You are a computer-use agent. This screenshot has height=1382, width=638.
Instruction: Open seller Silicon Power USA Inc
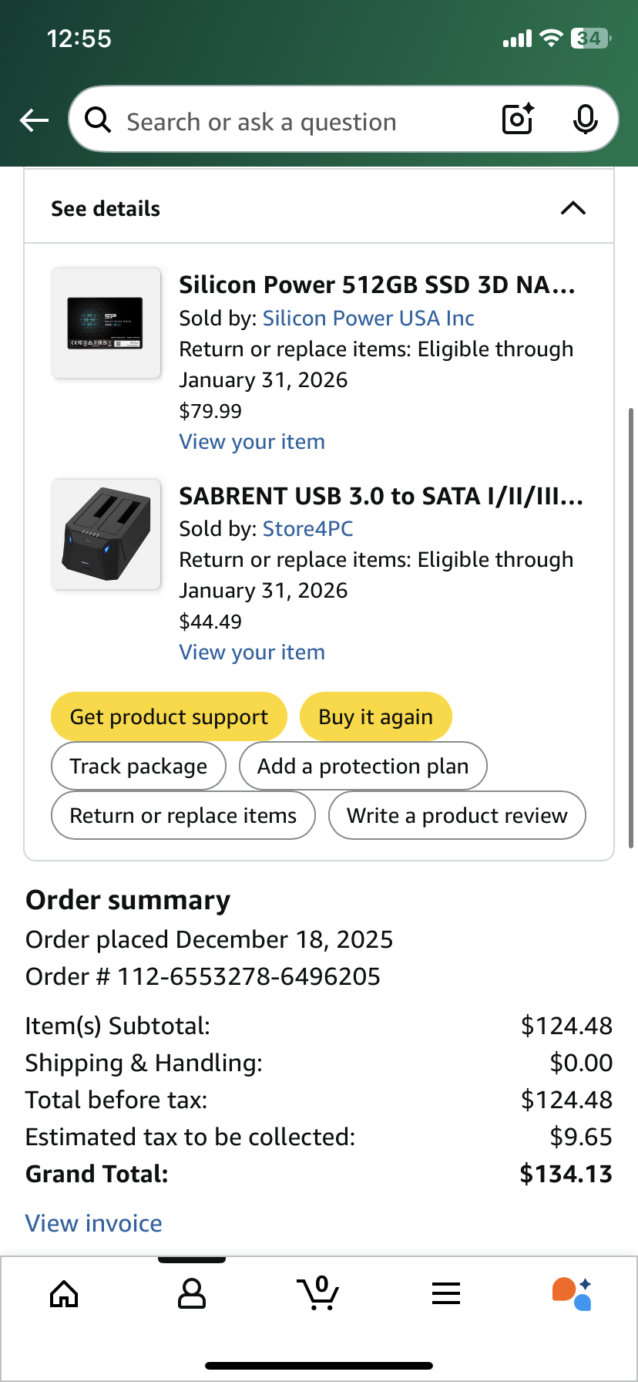(x=368, y=319)
